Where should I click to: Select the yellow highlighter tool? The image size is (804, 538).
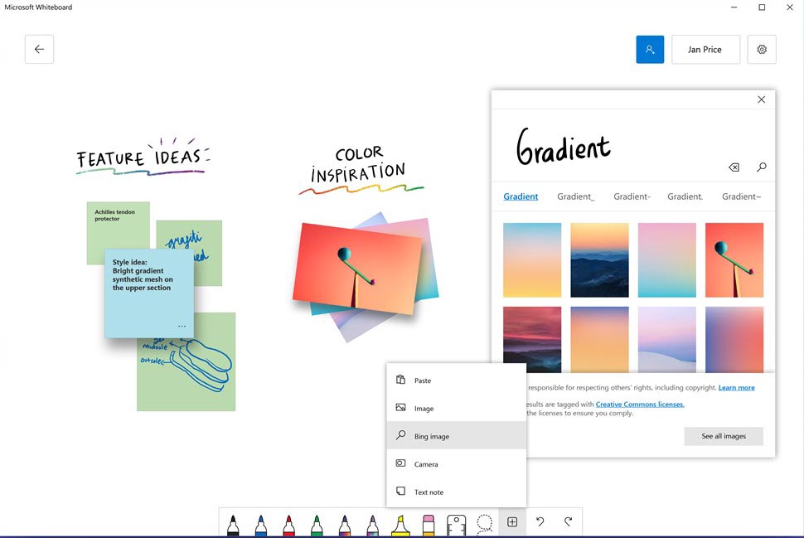(x=399, y=522)
